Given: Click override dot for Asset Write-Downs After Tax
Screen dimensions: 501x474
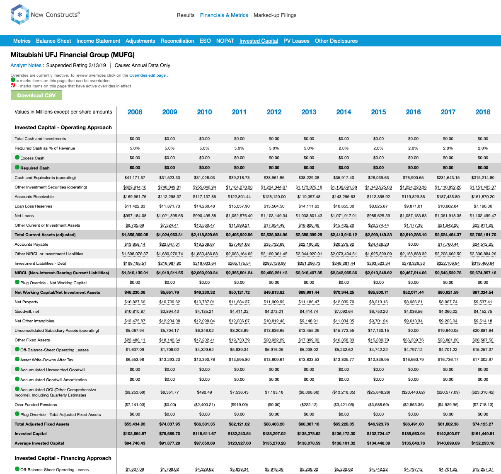Looking at the screenshot, I should (x=17, y=359).
